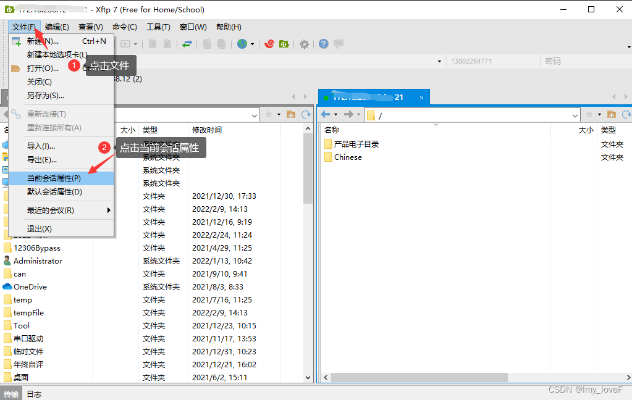Open the 帮助(H) menu
This screenshot has height=400, width=632.
click(x=229, y=27)
